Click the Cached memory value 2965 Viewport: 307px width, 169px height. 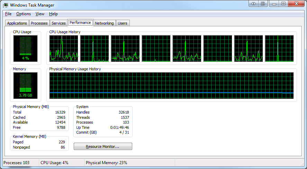tap(61, 117)
